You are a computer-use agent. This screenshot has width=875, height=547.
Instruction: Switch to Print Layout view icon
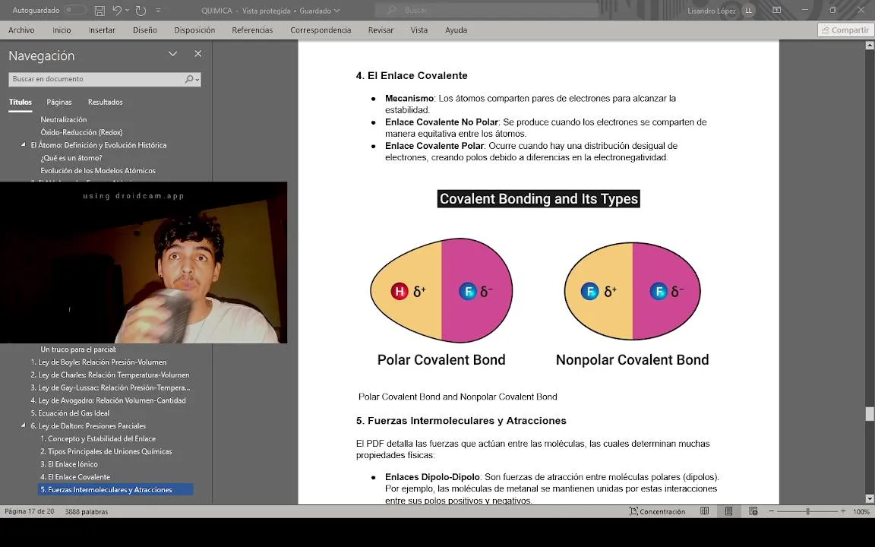[x=729, y=511]
